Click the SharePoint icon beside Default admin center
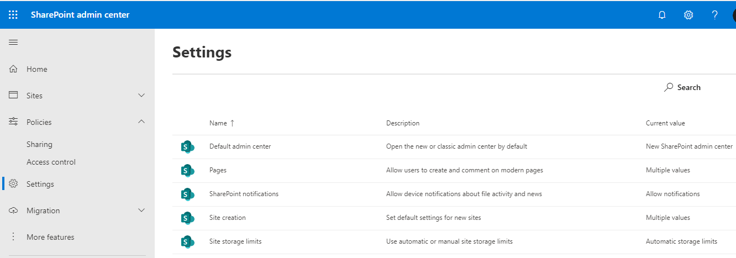 [x=188, y=147]
